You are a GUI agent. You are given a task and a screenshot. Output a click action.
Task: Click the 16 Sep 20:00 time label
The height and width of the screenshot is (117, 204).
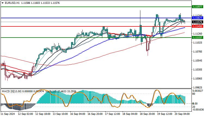[x=95, y=114]
